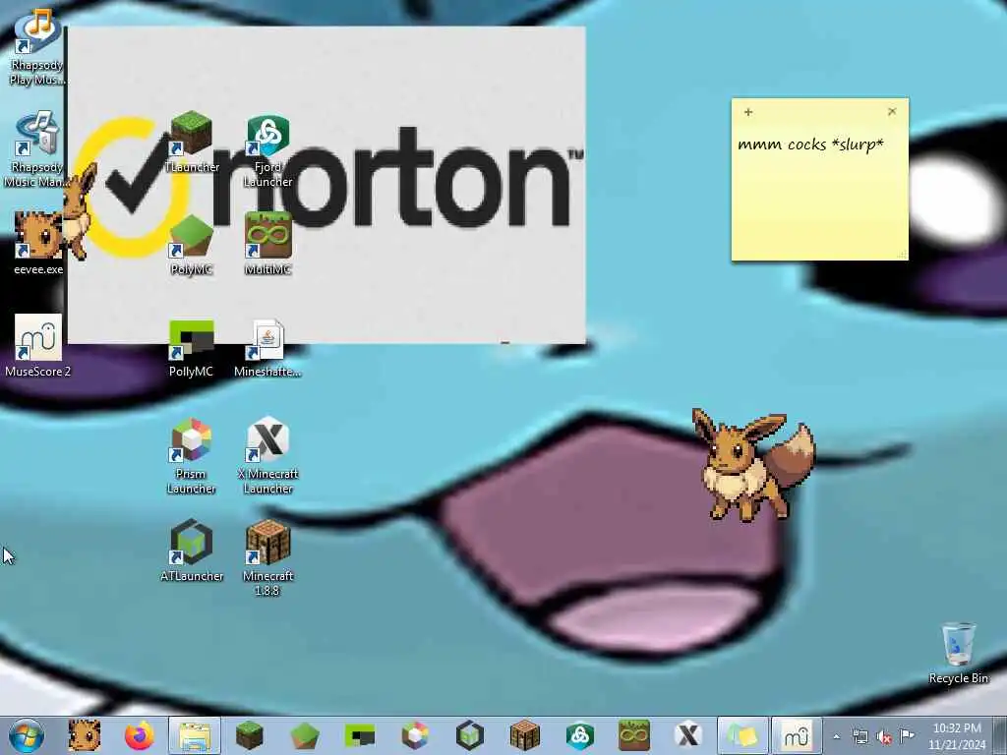Click the Fjord Launcher taskbar icon

tap(580, 735)
